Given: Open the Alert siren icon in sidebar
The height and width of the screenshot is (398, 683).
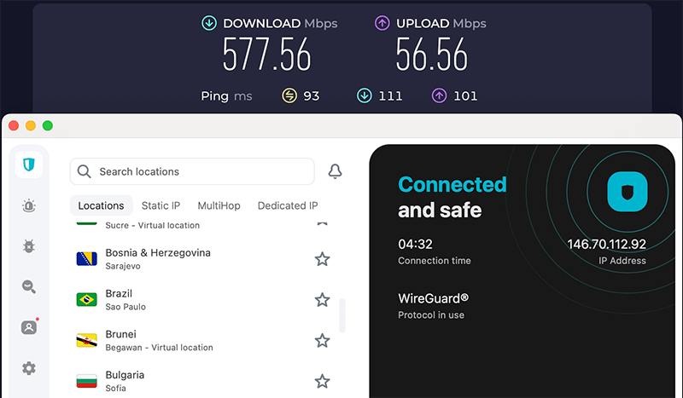Looking at the screenshot, I should point(29,205).
